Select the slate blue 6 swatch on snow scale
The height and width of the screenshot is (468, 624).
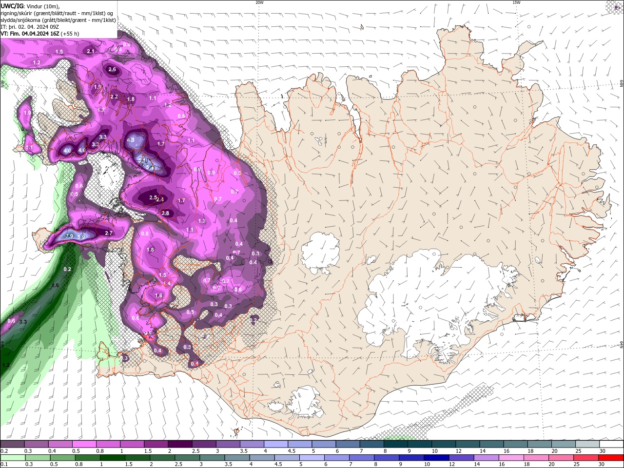pyautogui.click(x=348, y=444)
